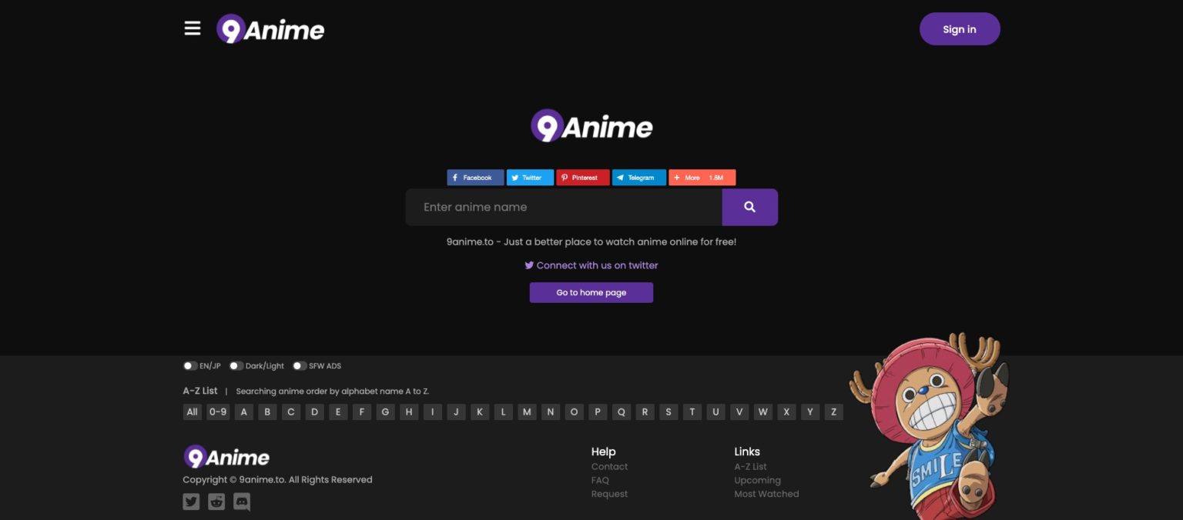Open the FAQ link under Help
Image resolution: width=1183 pixels, height=520 pixels.
600,480
